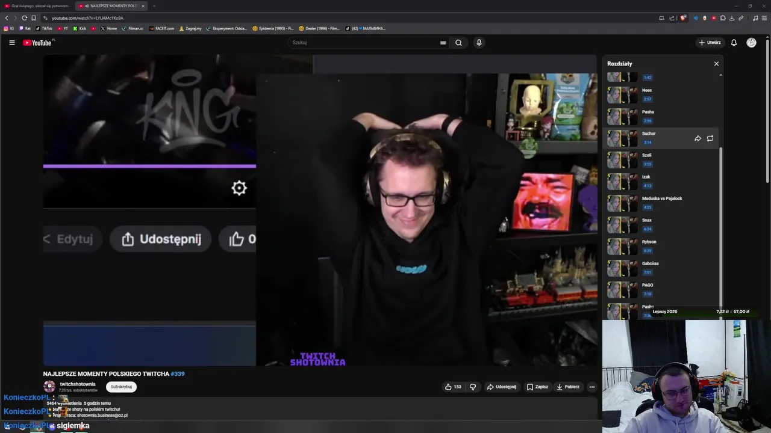Viewport: 771px width, 433px height.
Task: Click the Szeli chapter thumbnail
Action: pos(622,160)
